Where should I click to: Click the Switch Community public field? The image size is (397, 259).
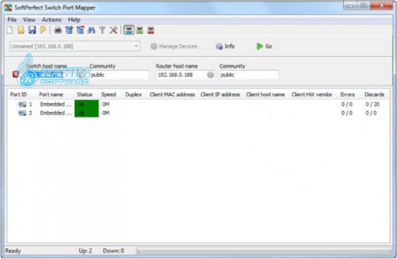tap(120, 75)
